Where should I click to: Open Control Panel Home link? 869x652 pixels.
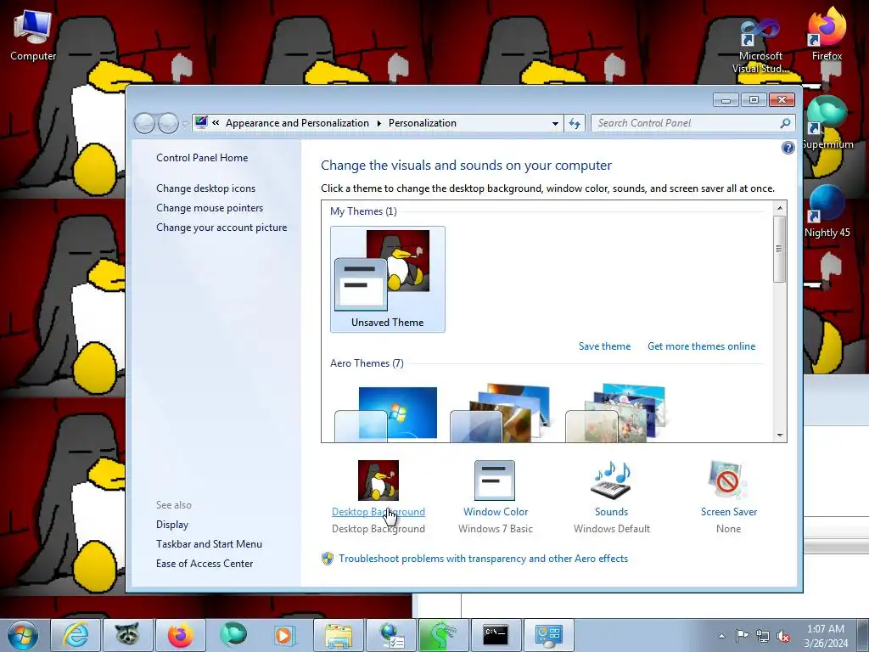[202, 157]
